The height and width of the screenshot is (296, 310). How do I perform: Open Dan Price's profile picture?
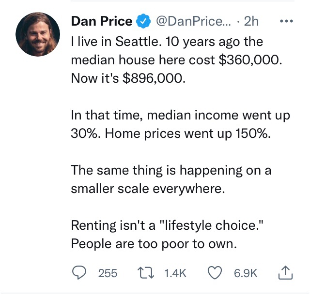(38, 34)
